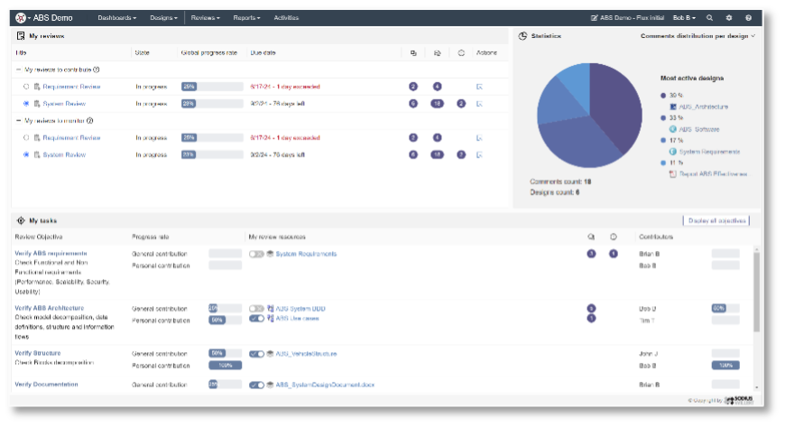Click the help icon beside My reviews to monitor
The width and height of the screenshot is (785, 427).
(x=89, y=121)
